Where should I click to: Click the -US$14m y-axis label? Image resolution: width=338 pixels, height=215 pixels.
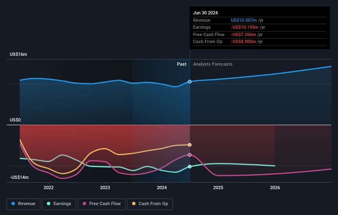click(x=19, y=177)
